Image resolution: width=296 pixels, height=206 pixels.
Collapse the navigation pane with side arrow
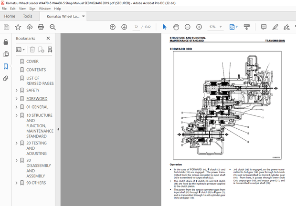(58, 129)
